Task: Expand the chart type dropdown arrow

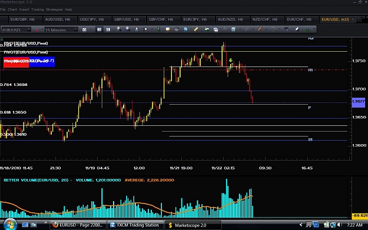Action: coord(91,29)
